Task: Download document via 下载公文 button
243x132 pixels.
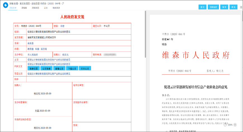Action: (72, 68)
